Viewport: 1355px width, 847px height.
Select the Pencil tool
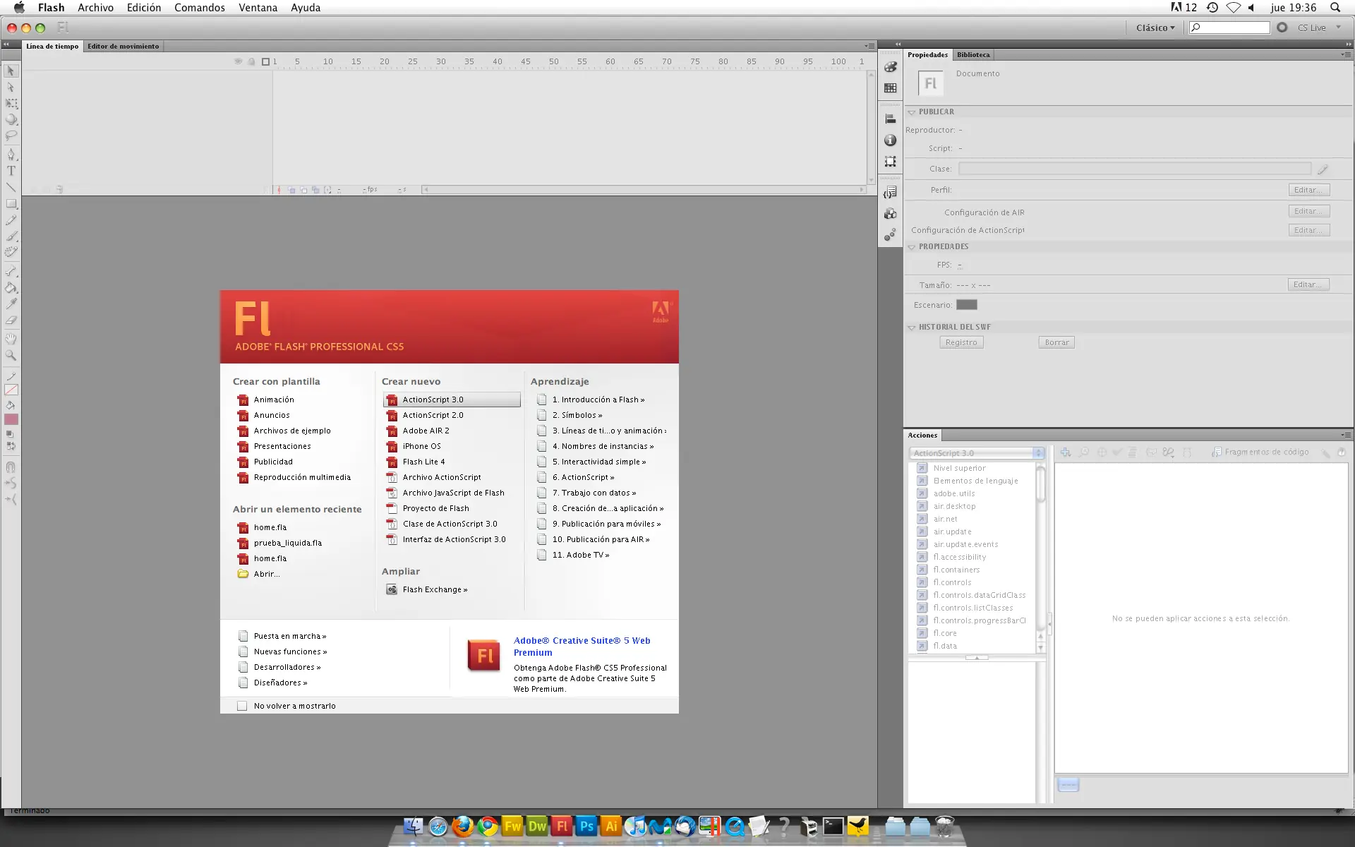click(x=11, y=220)
